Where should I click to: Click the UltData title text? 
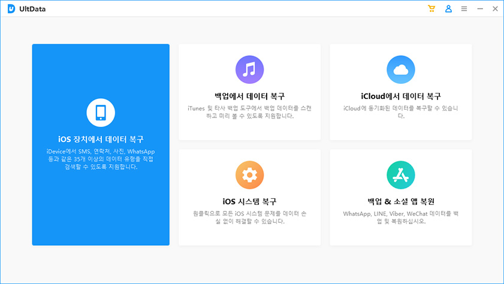coord(32,9)
